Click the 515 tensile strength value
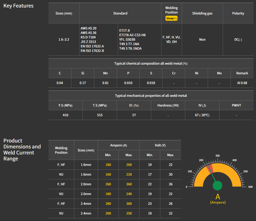The height and width of the screenshot is (221, 256). click(x=100, y=115)
